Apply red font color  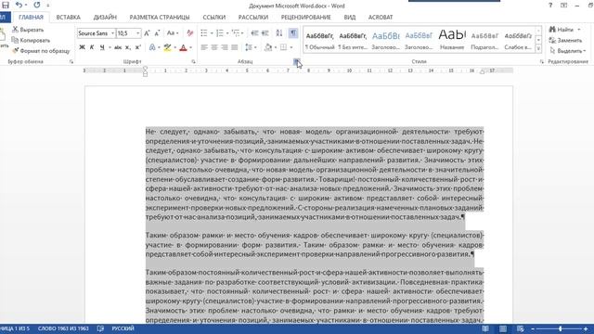click(183, 47)
